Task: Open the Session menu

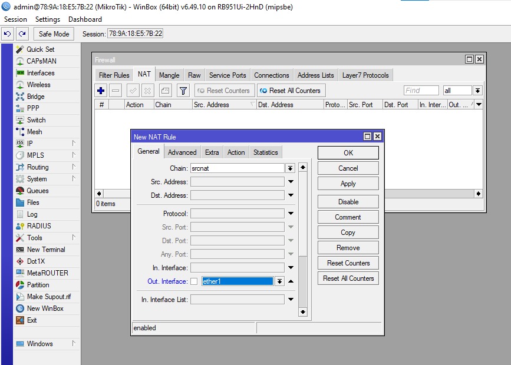Action: tap(15, 19)
